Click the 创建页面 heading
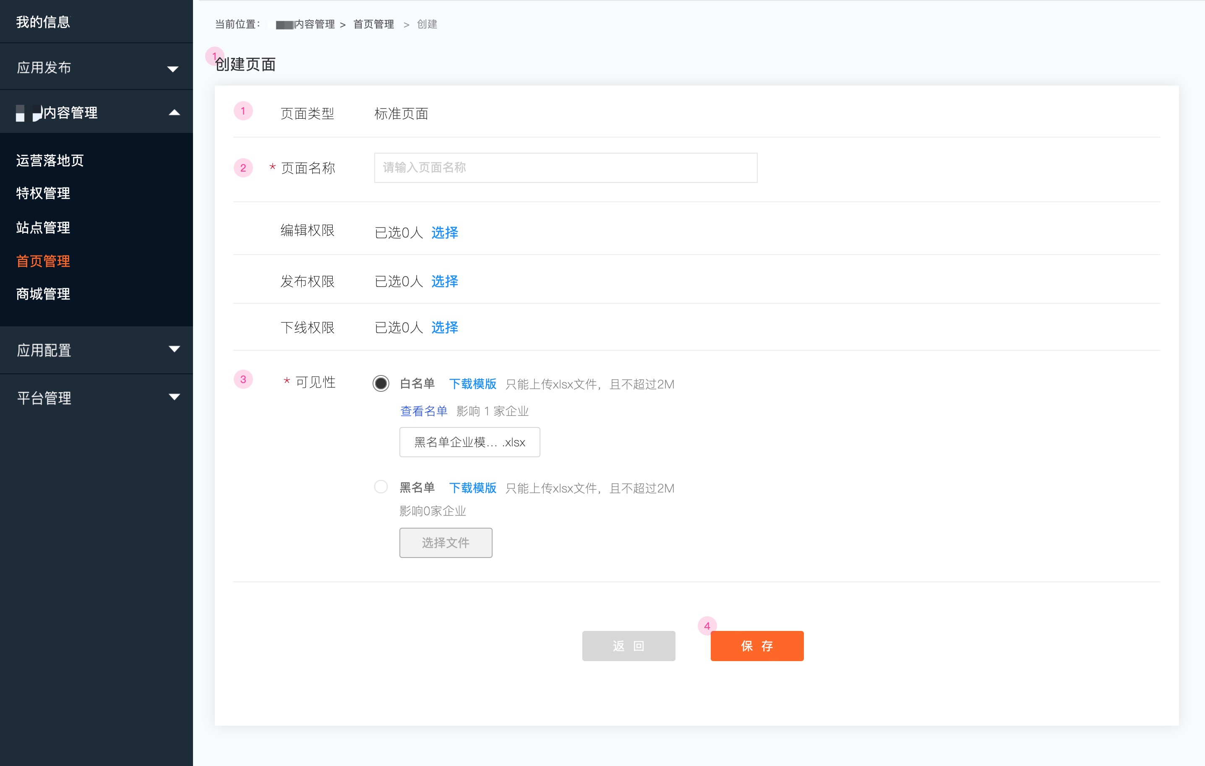1205x766 pixels. 245,64
